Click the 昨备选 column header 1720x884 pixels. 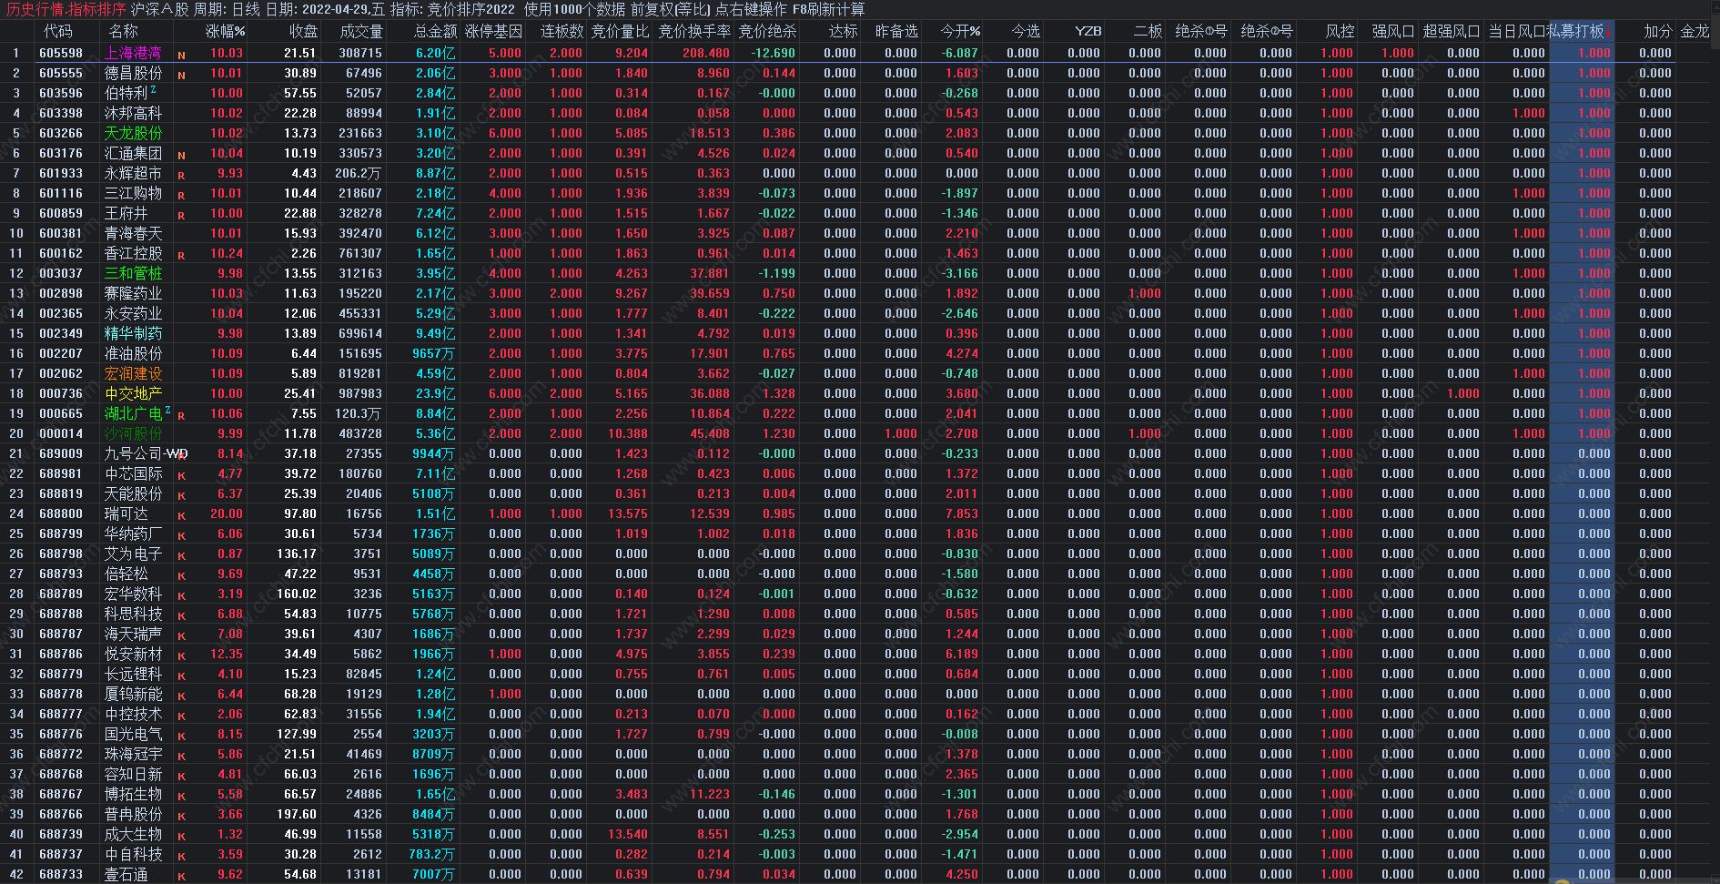[896, 31]
